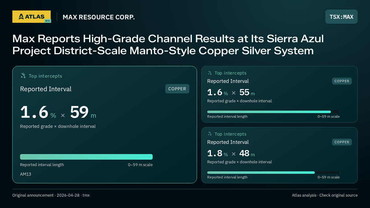Click the COPPER tag in the 48 m card

click(x=342, y=142)
